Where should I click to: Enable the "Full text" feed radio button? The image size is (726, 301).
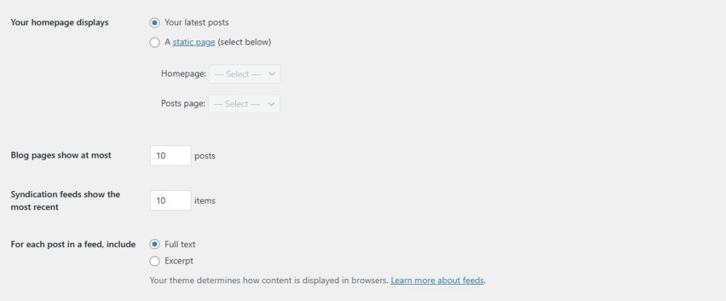coord(155,244)
